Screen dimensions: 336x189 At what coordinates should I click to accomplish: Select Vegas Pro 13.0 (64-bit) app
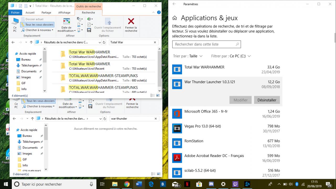pos(226,128)
